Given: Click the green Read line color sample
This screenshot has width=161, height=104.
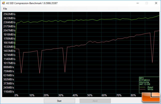Looking at the screenshot, I should 143,87.
